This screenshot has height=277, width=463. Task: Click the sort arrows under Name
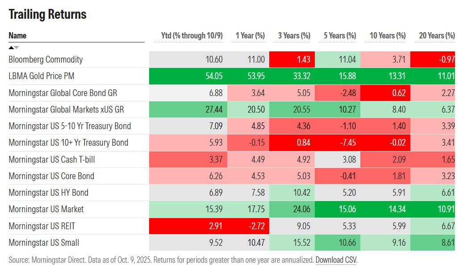tap(14, 47)
